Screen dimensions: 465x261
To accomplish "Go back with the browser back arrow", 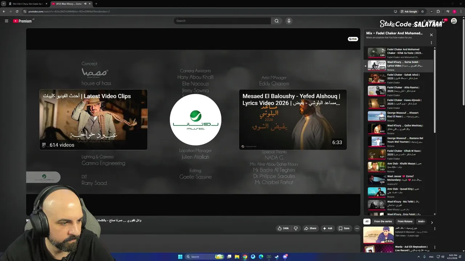I will [x=4, y=11].
